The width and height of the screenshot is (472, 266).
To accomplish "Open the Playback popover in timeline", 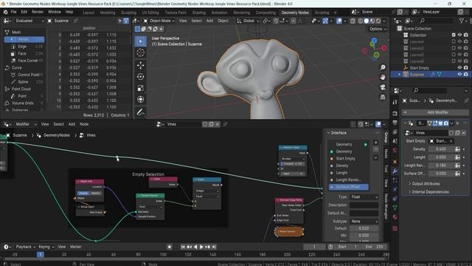I will click(x=25, y=247).
